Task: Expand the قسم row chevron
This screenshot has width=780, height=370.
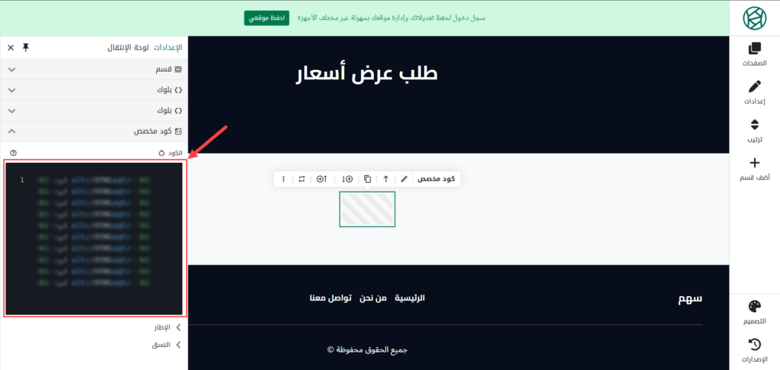Action: point(12,69)
